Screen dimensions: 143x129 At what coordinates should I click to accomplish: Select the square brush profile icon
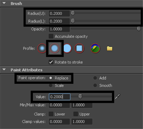click(79, 48)
